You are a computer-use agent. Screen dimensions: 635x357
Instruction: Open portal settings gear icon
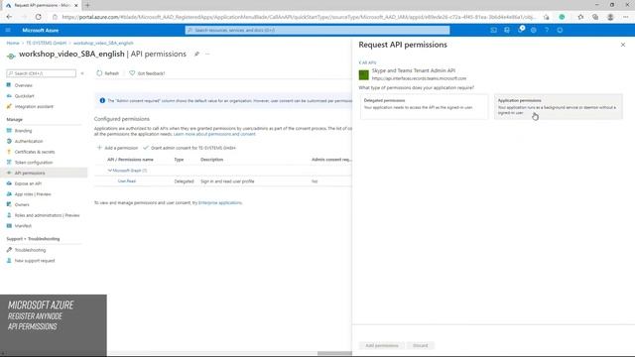coord(534,30)
